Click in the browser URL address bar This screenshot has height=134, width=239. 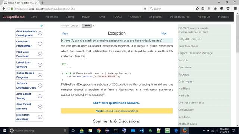(x=78, y=9)
